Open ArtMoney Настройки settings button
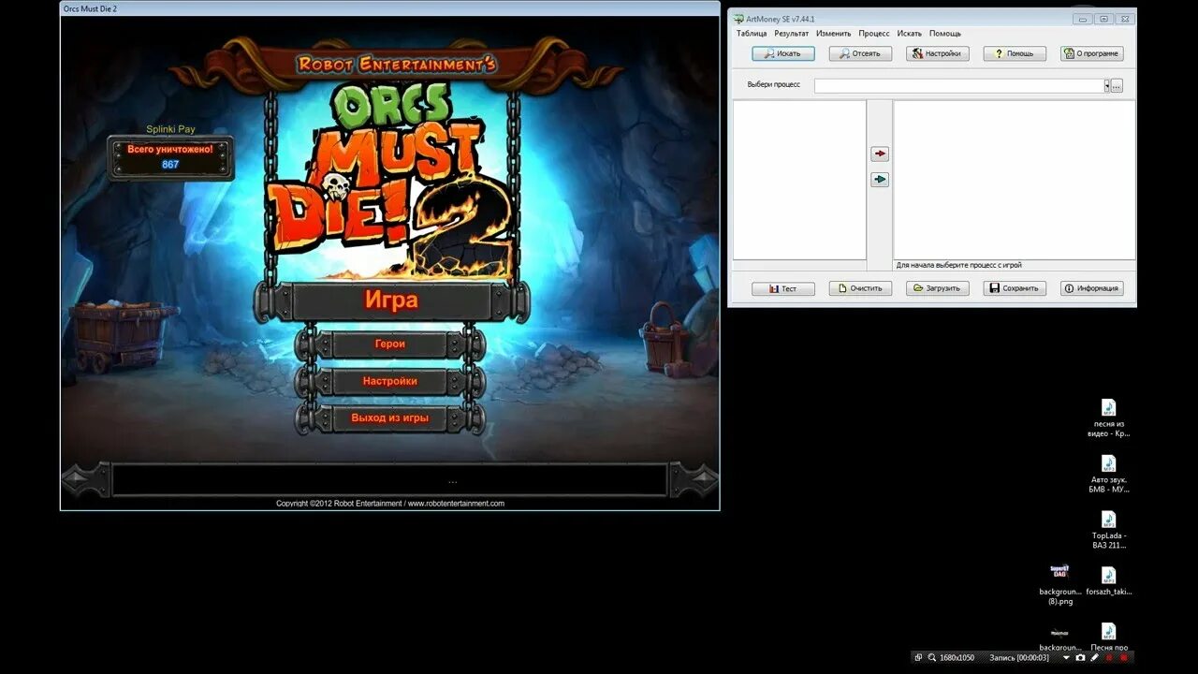The image size is (1198, 674). click(937, 53)
